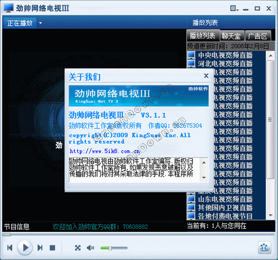Switch to the 播放列表 tab
This screenshot has width=278, height=260.
[203, 36]
